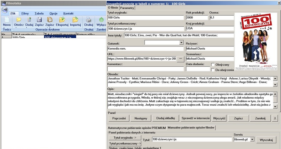Click into the Komentarz input field

click(145, 69)
